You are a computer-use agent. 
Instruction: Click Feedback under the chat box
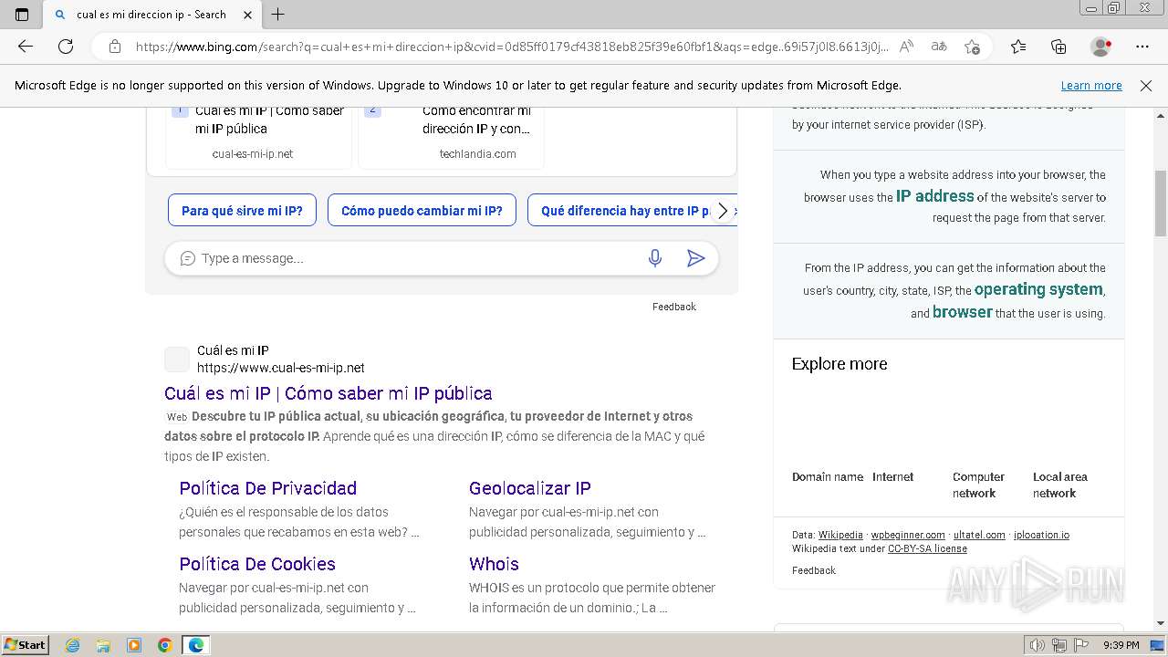674,307
